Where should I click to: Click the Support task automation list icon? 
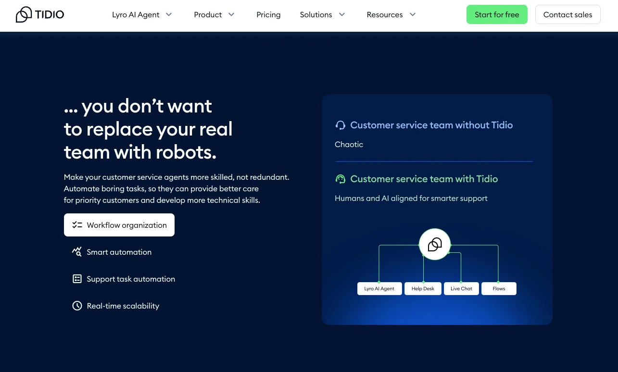pos(77,279)
